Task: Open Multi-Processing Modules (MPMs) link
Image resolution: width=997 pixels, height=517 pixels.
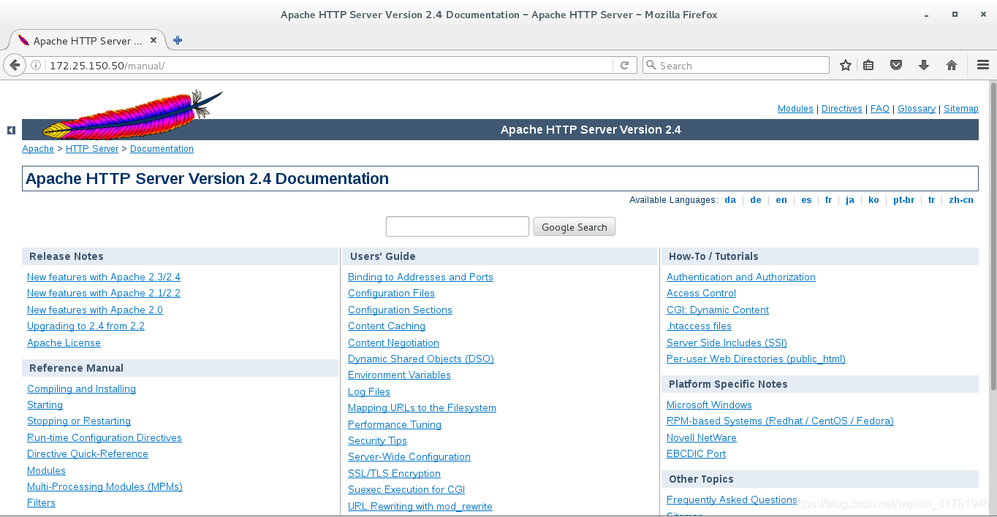Action: click(x=105, y=486)
